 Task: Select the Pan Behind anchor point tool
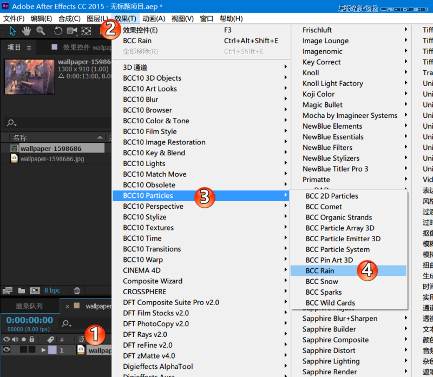[x=86, y=31]
